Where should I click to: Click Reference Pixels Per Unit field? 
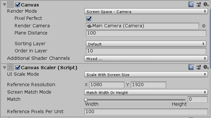tap(146, 112)
